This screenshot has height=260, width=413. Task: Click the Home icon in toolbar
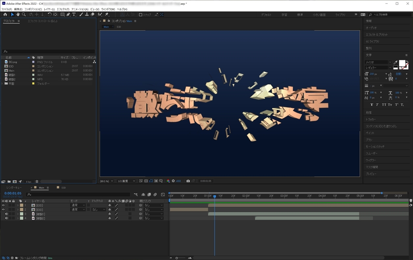[x=5, y=15]
